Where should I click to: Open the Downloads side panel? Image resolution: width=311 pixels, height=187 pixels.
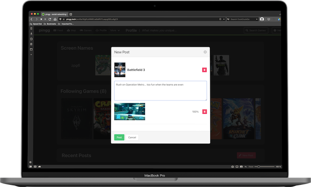point(31,34)
